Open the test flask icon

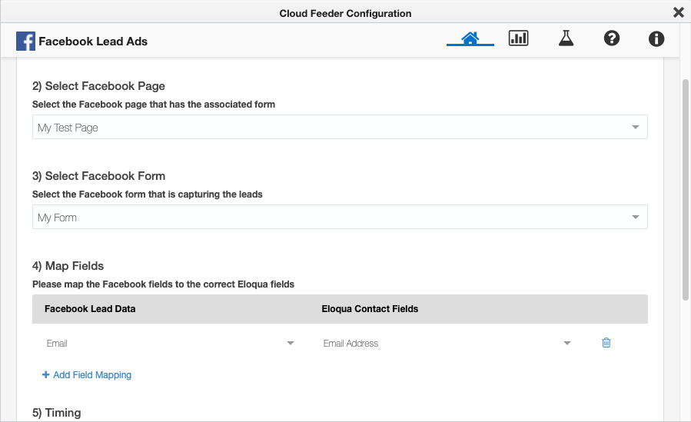click(x=566, y=38)
